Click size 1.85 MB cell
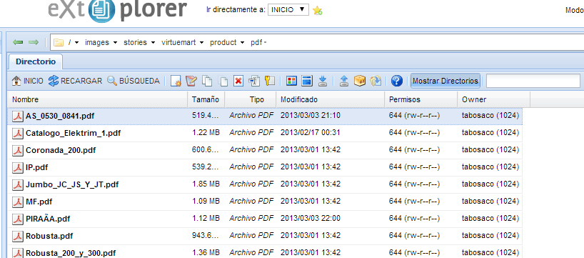This screenshot has width=584, height=258. pos(206,184)
